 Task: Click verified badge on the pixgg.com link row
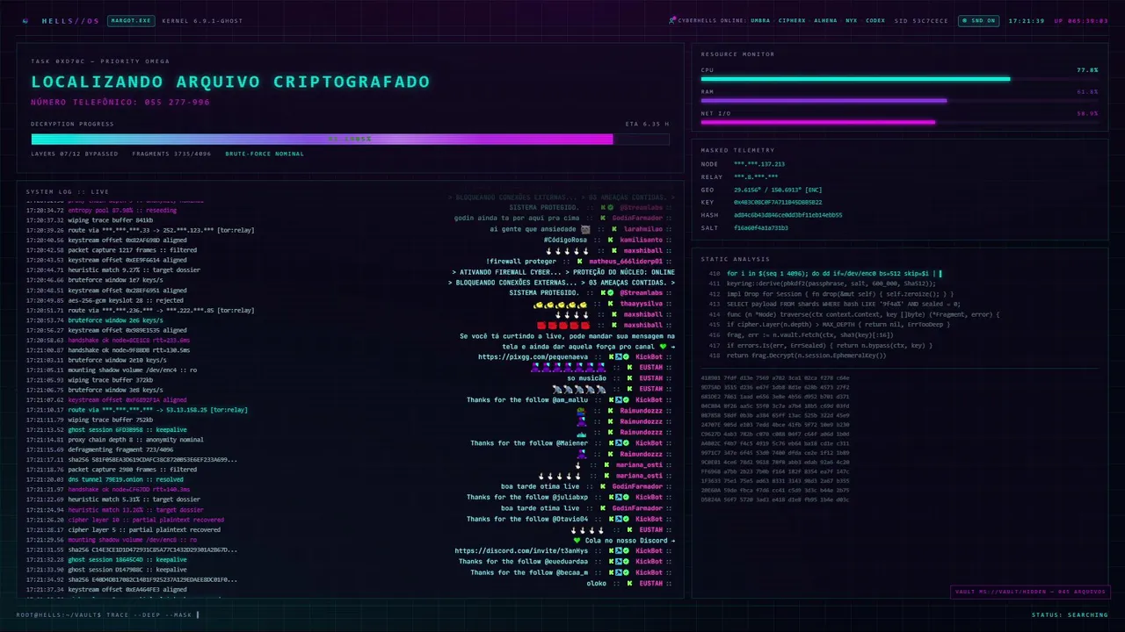(x=626, y=357)
